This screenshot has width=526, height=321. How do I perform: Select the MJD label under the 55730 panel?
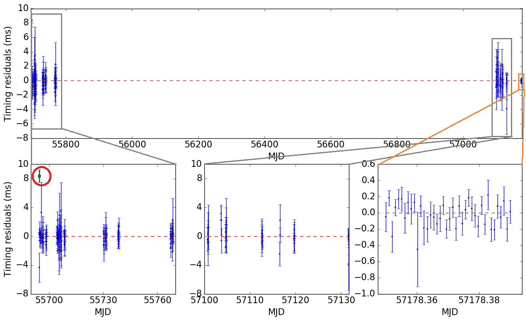click(x=103, y=312)
